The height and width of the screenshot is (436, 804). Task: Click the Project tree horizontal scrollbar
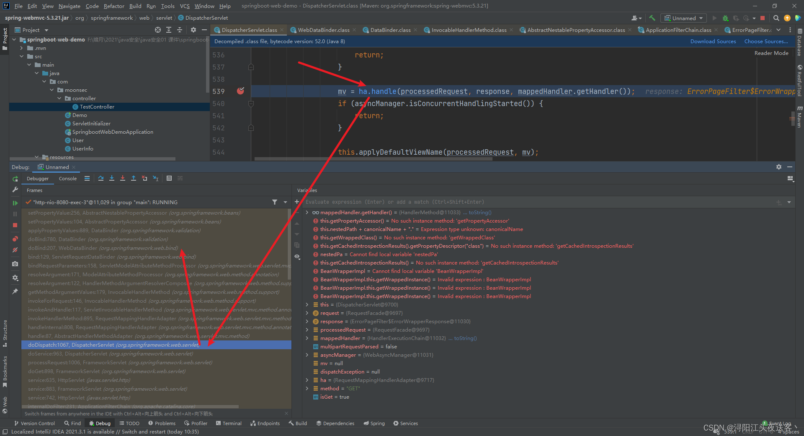click(x=92, y=159)
